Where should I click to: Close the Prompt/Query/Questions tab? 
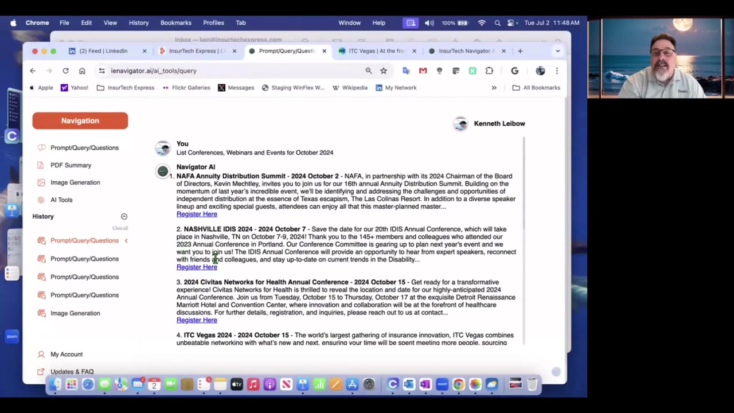tap(324, 51)
